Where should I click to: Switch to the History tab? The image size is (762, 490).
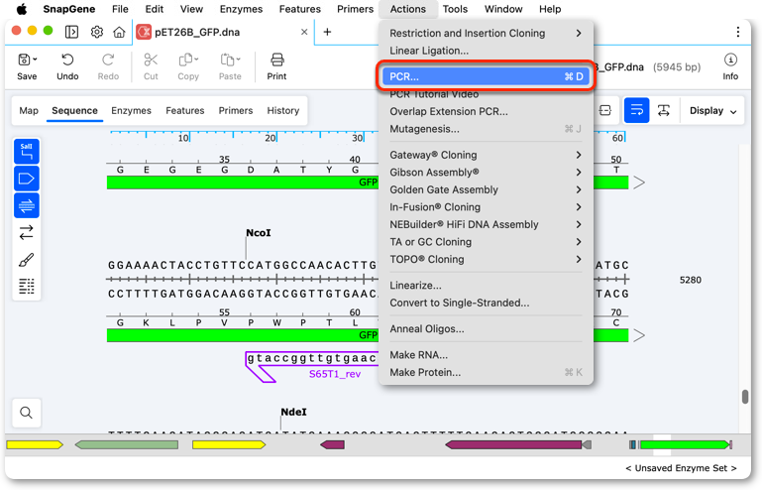point(282,110)
